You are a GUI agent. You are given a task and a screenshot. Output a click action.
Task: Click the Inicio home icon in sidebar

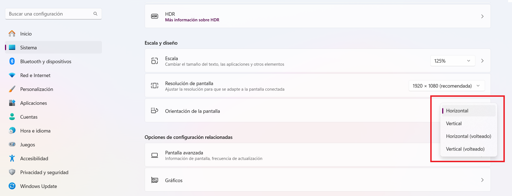12,34
